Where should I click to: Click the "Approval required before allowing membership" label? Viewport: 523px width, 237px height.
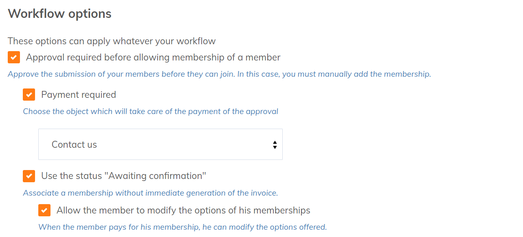(x=153, y=57)
